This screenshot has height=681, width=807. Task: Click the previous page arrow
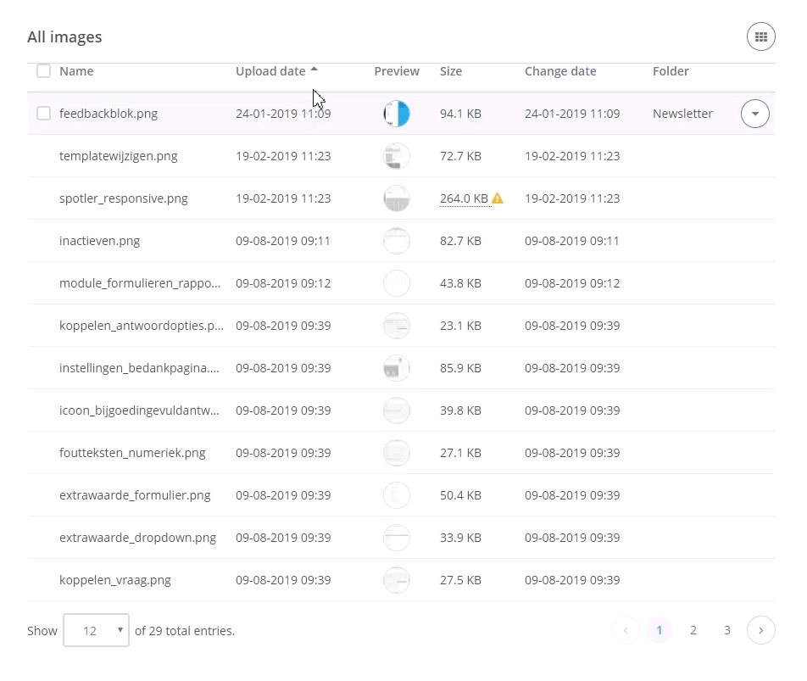[x=626, y=630]
